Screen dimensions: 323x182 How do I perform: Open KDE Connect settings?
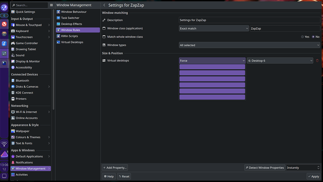31,93
